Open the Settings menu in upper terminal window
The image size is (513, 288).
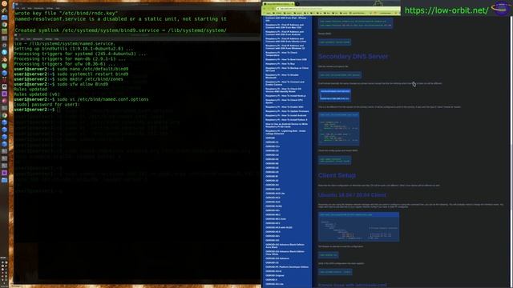(x=50, y=8)
